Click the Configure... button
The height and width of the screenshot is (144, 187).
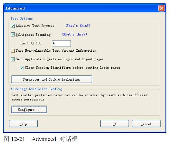[29, 109]
